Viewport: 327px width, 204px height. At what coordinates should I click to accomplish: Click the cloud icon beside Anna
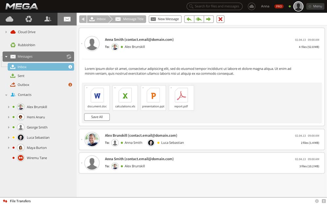(x=251, y=7)
